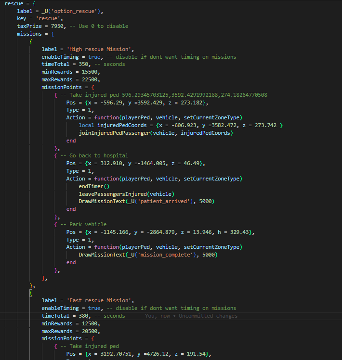Place cursor at timeTotal value 350
342x360 pixels.
click(83, 64)
